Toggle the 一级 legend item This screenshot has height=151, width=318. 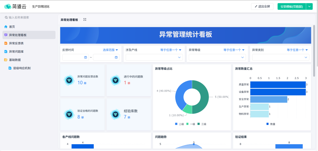pyautogui.click(x=191, y=124)
